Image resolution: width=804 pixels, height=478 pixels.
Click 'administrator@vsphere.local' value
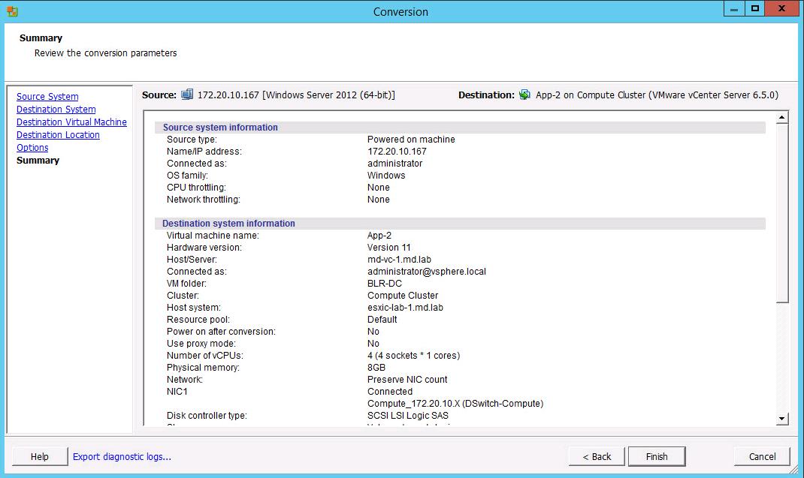(x=427, y=272)
